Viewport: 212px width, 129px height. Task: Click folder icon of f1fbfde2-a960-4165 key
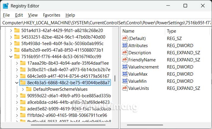pos(23,115)
